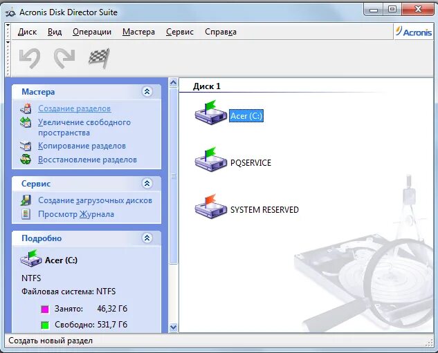The width and height of the screenshot is (438, 353).
Task: Click the 46,32 Гб used value
Action: coord(112,309)
